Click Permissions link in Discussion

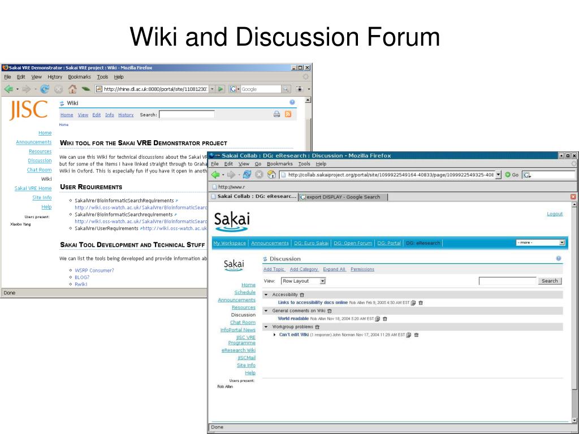(362, 270)
